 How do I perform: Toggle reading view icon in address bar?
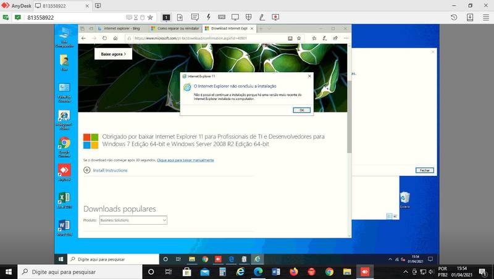pyautogui.click(x=290, y=38)
